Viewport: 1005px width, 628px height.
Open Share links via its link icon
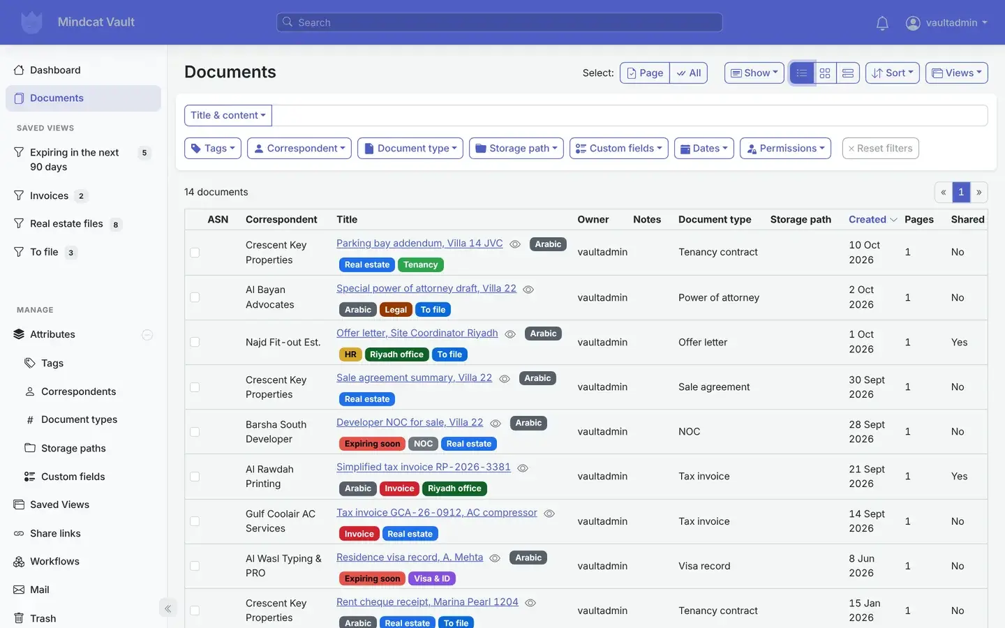point(19,533)
